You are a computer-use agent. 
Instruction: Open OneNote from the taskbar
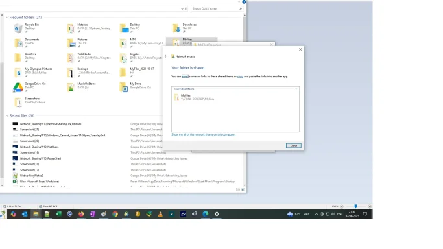pos(92,214)
